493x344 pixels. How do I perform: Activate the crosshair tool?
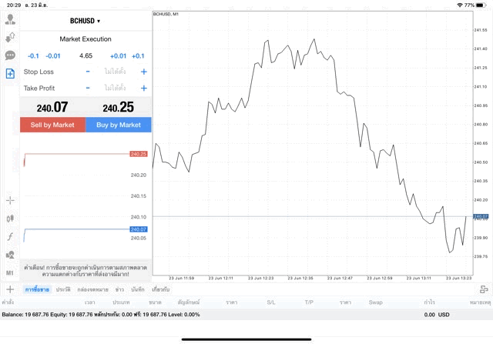10,200
